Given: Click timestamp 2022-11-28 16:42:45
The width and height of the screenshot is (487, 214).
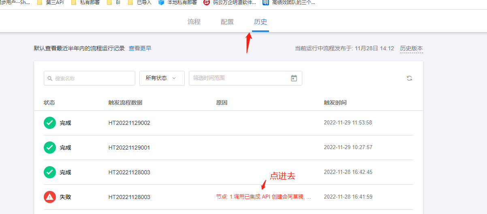Looking at the screenshot, I should (x=348, y=172).
